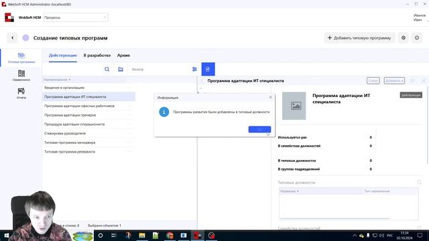Open Task View on the taskbar

click(114, 235)
